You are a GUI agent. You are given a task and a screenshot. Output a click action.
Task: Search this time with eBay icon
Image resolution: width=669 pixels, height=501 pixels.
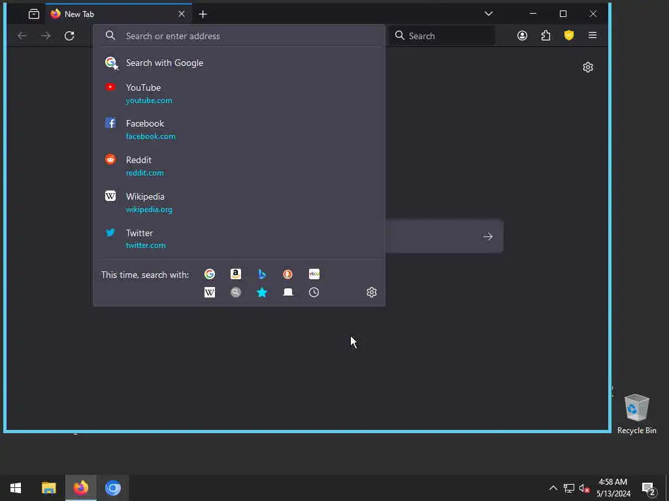pos(314,274)
